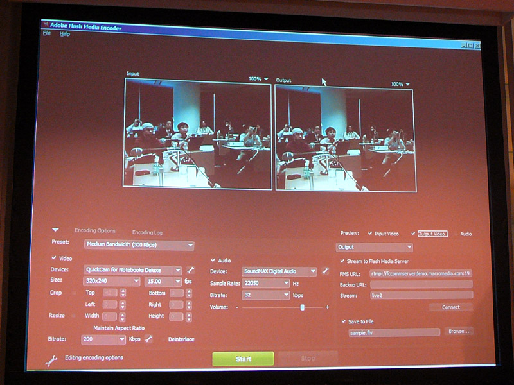Toggle the Video checkbox

(54, 258)
